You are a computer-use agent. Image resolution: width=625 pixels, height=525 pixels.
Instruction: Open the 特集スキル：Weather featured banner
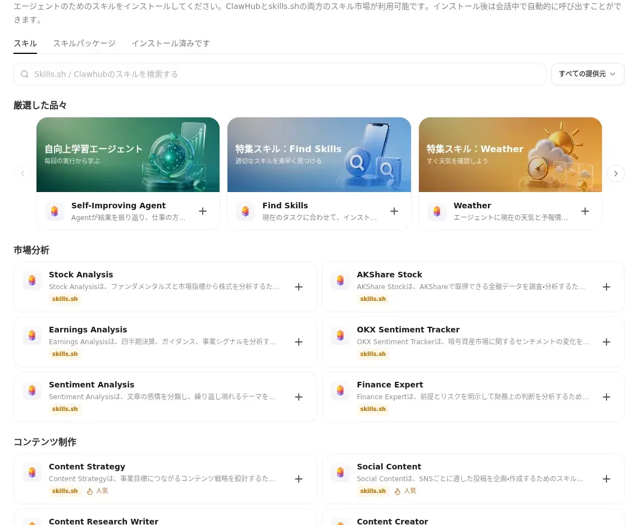tap(510, 154)
